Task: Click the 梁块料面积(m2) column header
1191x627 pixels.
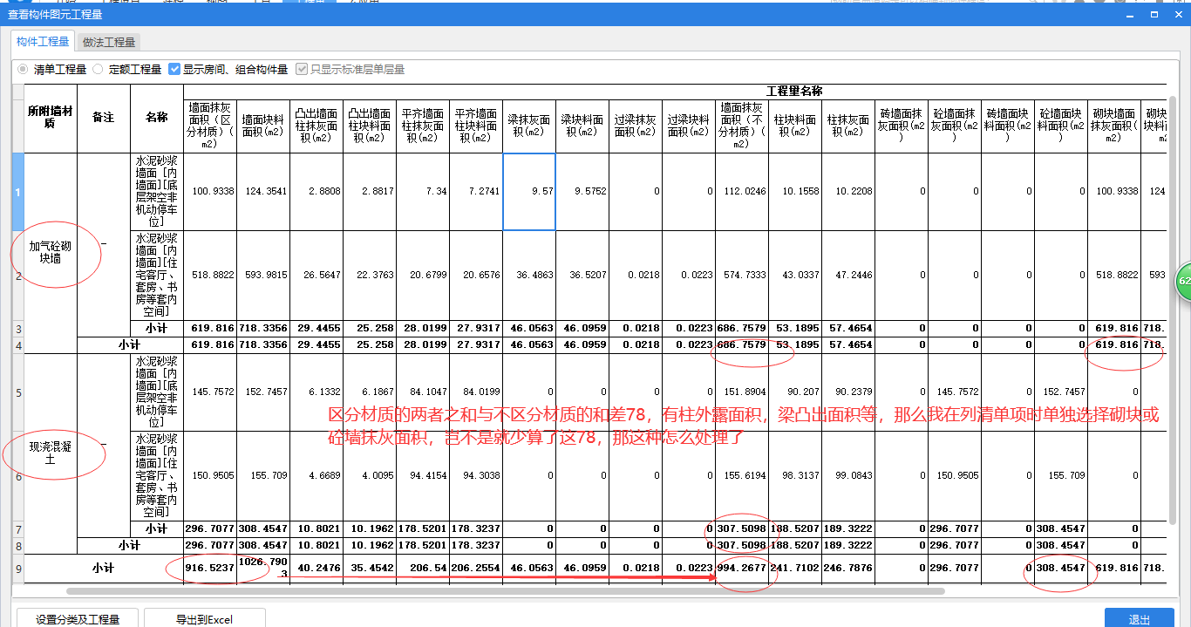Action: (x=582, y=126)
